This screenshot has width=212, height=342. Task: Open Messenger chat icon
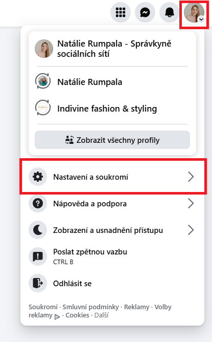tap(145, 12)
